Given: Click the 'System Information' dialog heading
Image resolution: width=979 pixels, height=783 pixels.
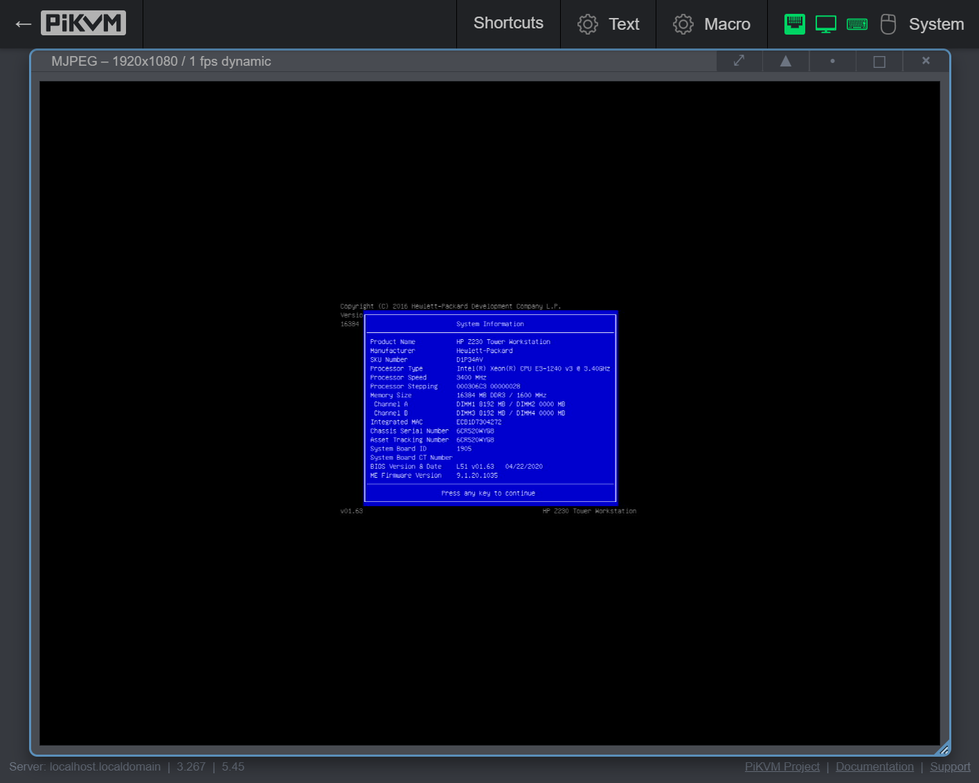Looking at the screenshot, I should [490, 324].
